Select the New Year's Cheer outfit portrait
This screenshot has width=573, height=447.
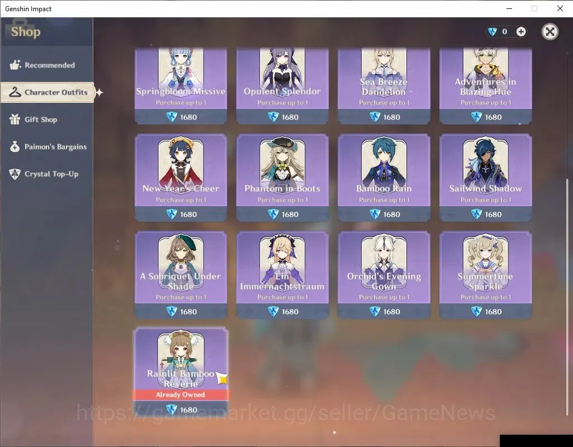tap(181, 165)
